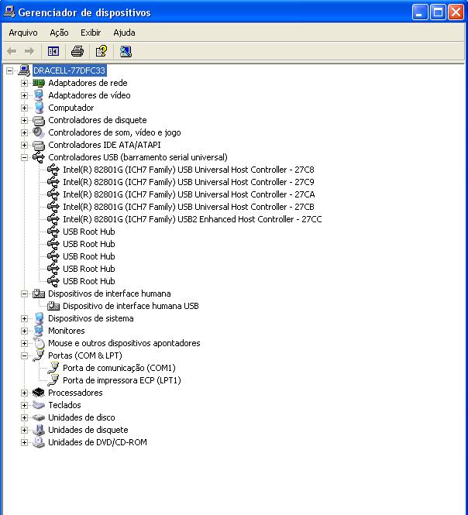Click the USB icon beside Controladores USB

(x=39, y=157)
